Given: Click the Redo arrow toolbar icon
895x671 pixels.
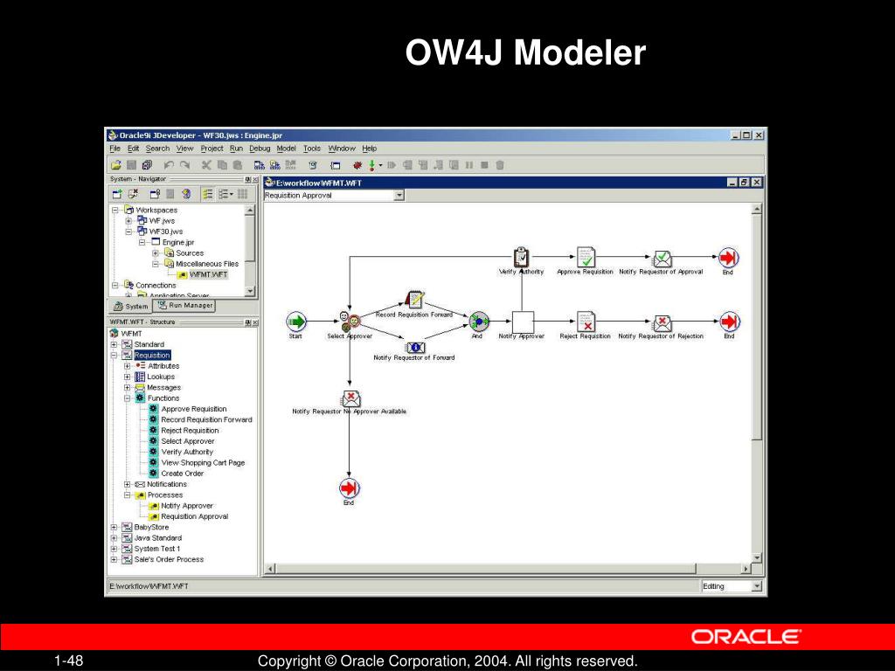Looking at the screenshot, I should point(184,165).
